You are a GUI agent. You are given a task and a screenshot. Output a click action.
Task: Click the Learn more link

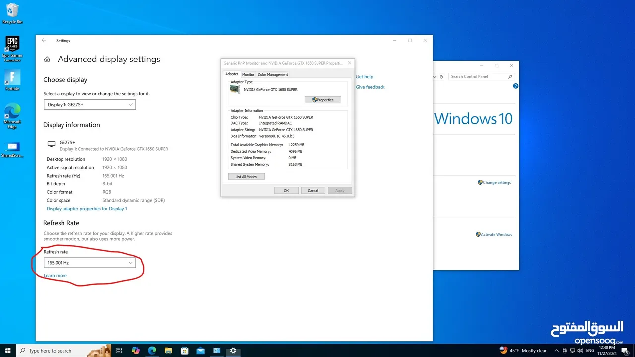[55, 276]
